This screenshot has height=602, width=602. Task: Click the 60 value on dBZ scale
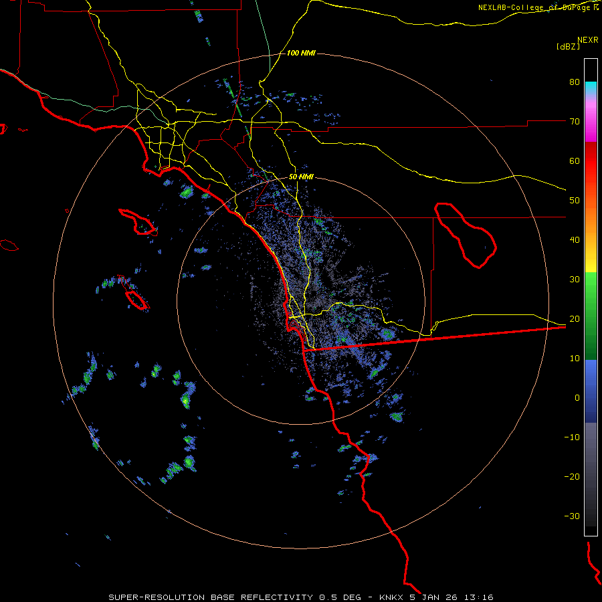point(575,161)
